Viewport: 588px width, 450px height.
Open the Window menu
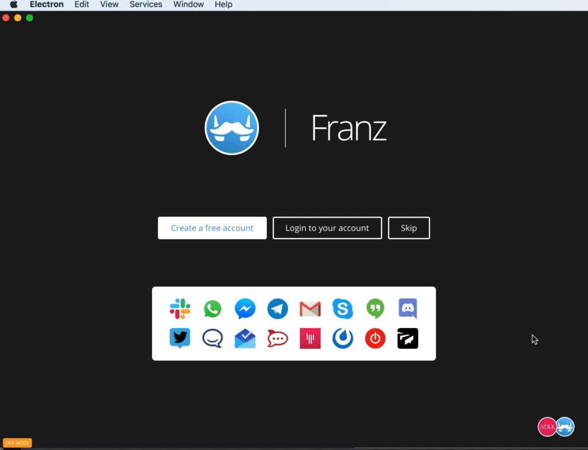point(189,5)
